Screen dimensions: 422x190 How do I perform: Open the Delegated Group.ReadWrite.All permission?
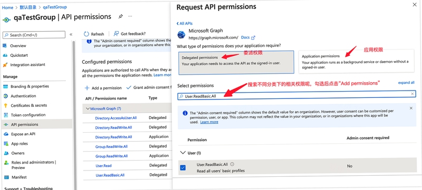coord(111,147)
